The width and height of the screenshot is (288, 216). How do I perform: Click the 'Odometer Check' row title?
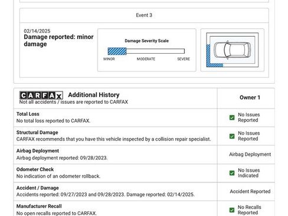pos(35,169)
